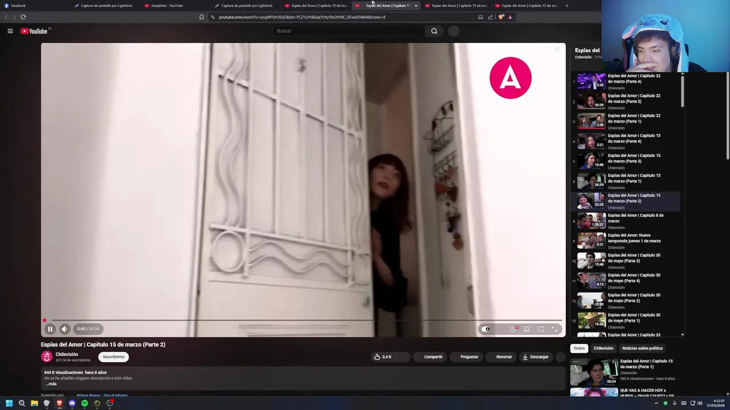Play playlist item Capítulo 15 de marzo (Parte 3)
This screenshot has height=410, width=730.
626,161
